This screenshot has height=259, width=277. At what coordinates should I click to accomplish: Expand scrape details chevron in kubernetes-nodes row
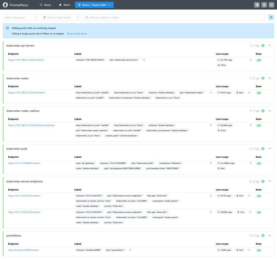coord(249,92)
